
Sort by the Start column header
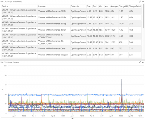click(x=89, y=6)
